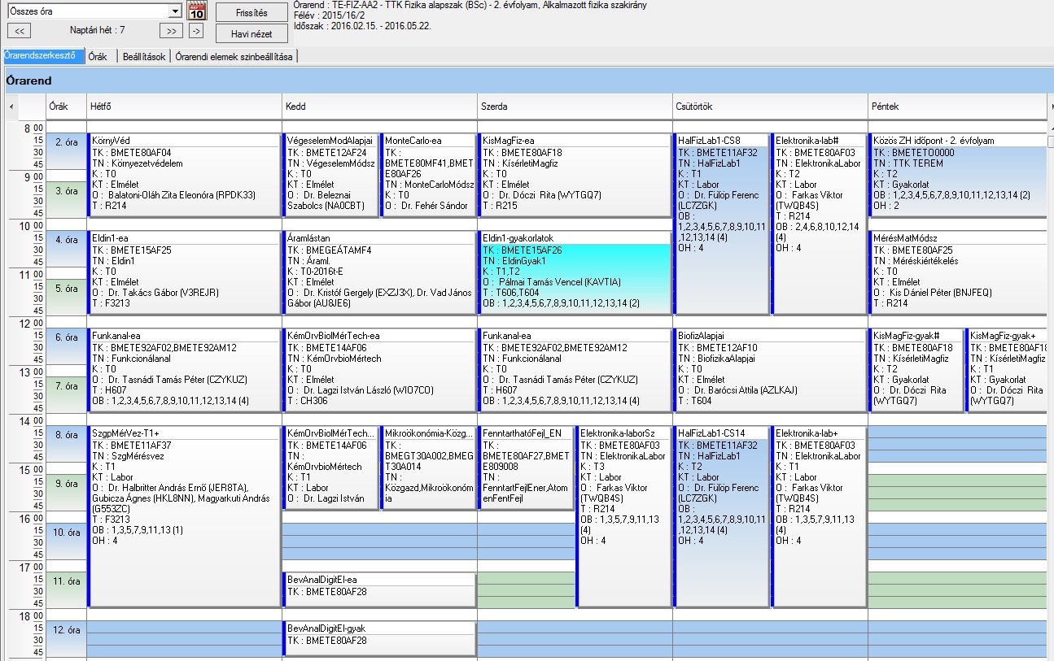
Task: Select the KémOrvBiolMérTech-ea lecture block
Action: tap(379, 370)
